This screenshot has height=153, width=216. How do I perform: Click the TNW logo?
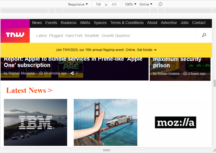(x=15, y=35)
